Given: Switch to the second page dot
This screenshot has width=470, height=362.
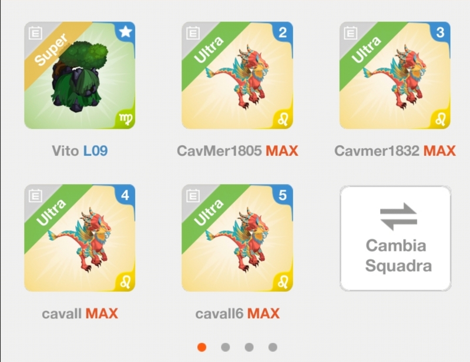Looking at the screenshot, I should tap(226, 347).
